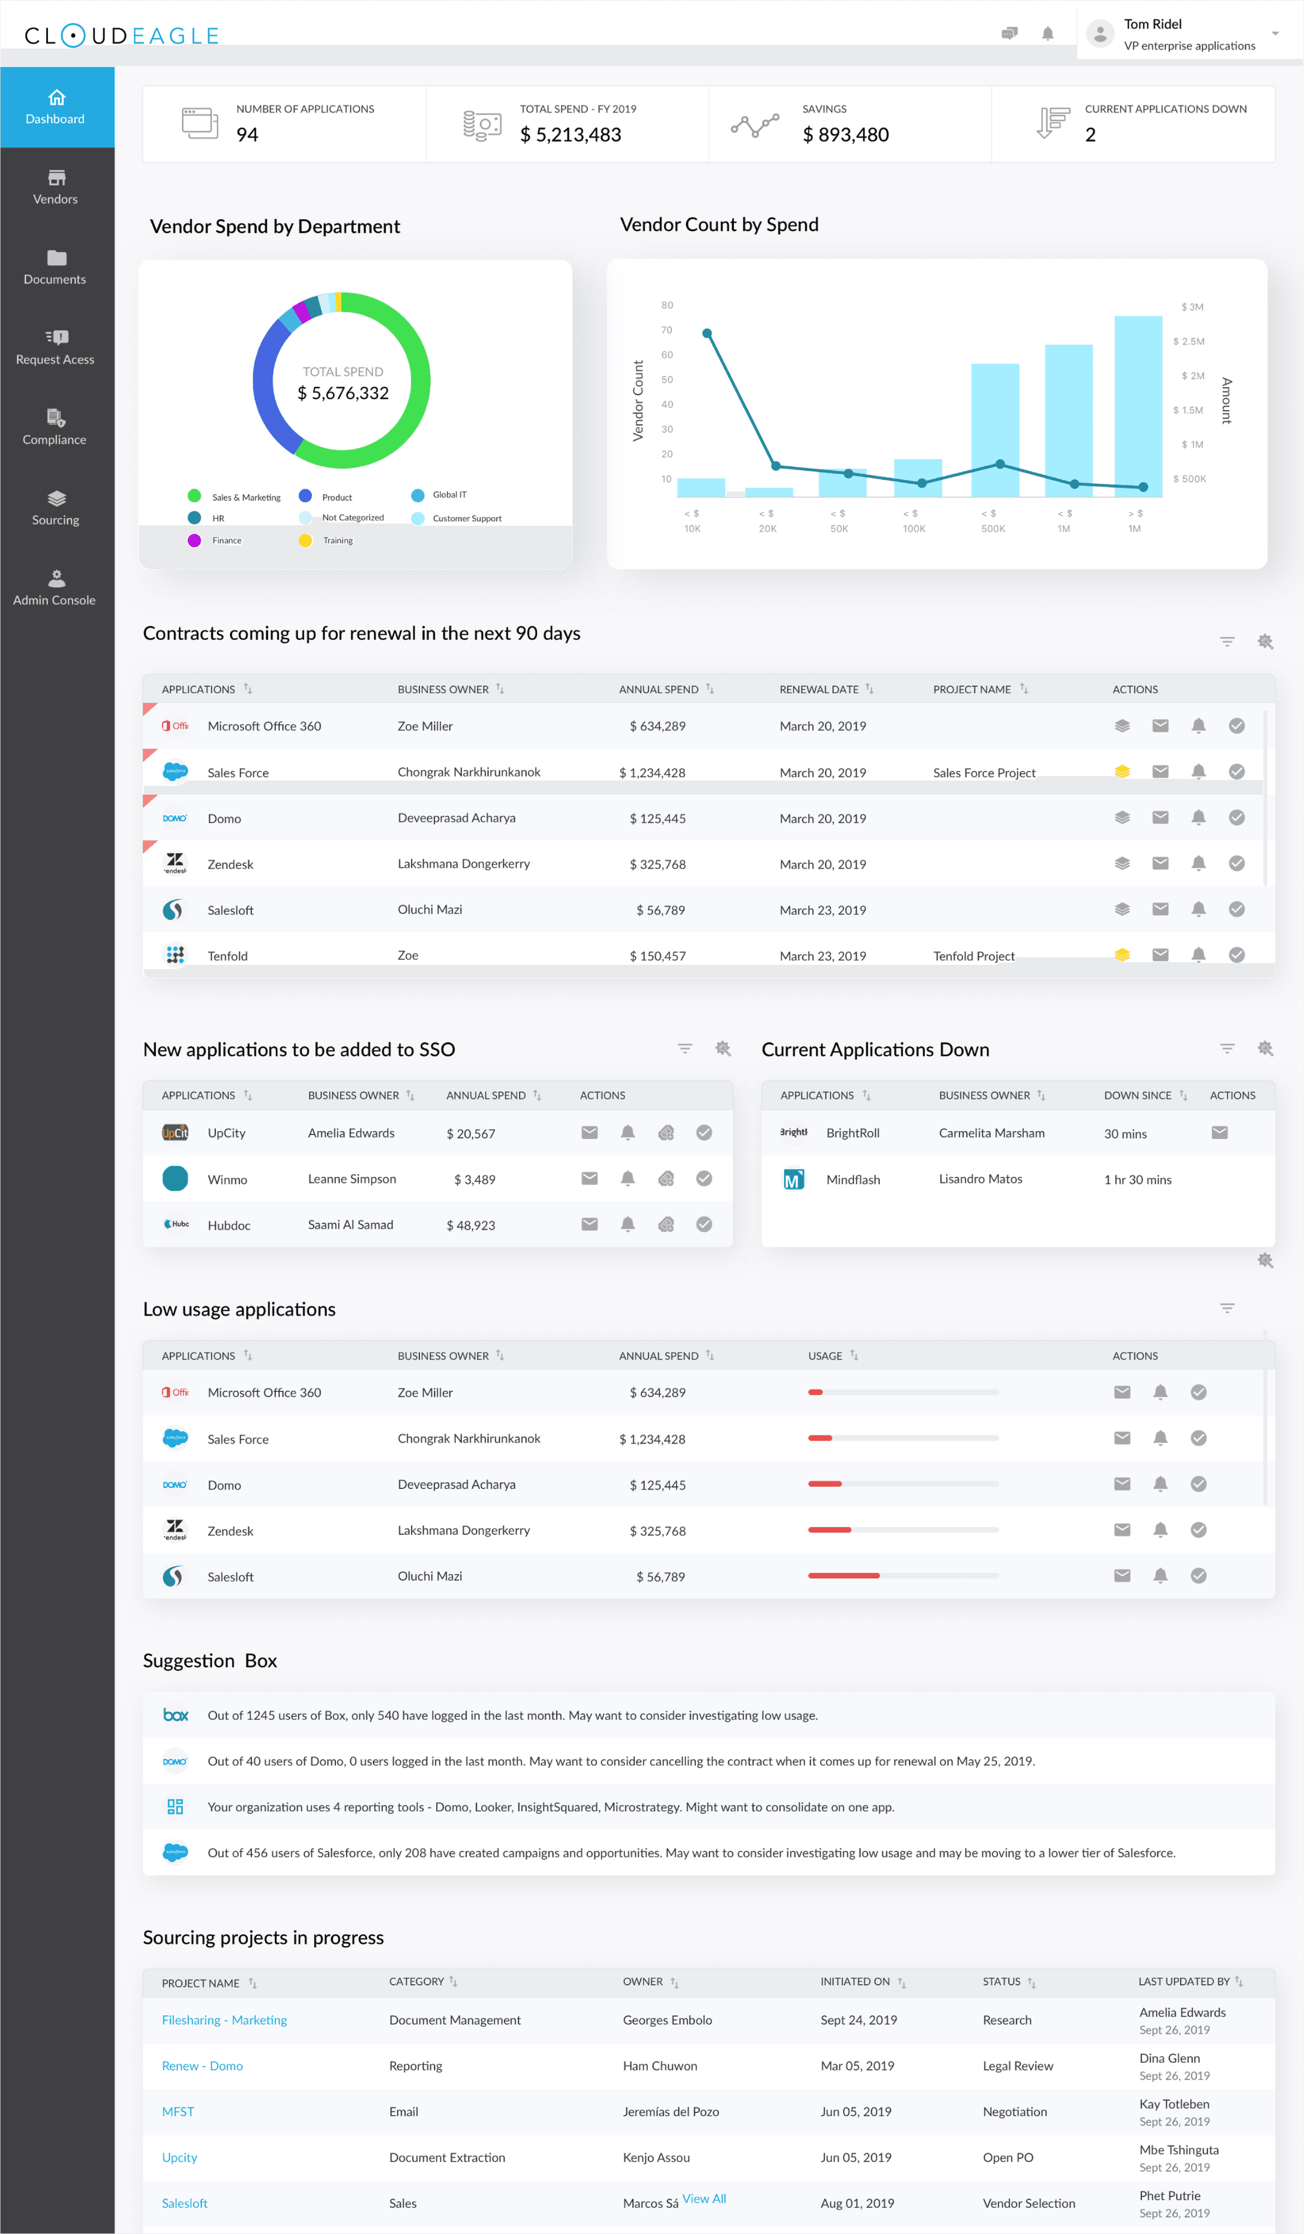Open Vendors in the sidebar
Image resolution: width=1304 pixels, height=2234 pixels.
coord(56,187)
